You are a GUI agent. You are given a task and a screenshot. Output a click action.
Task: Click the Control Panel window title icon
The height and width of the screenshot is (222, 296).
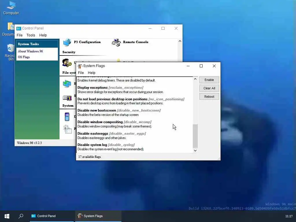click(x=19, y=29)
